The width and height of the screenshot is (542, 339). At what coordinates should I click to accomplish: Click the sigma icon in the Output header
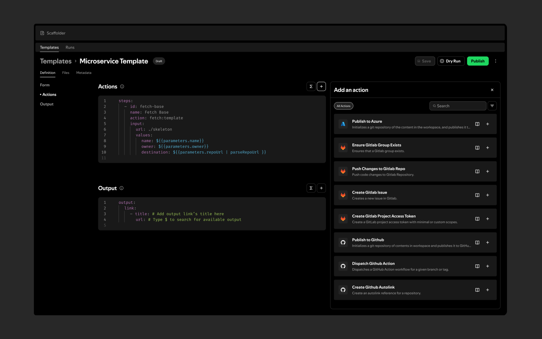[311, 188]
